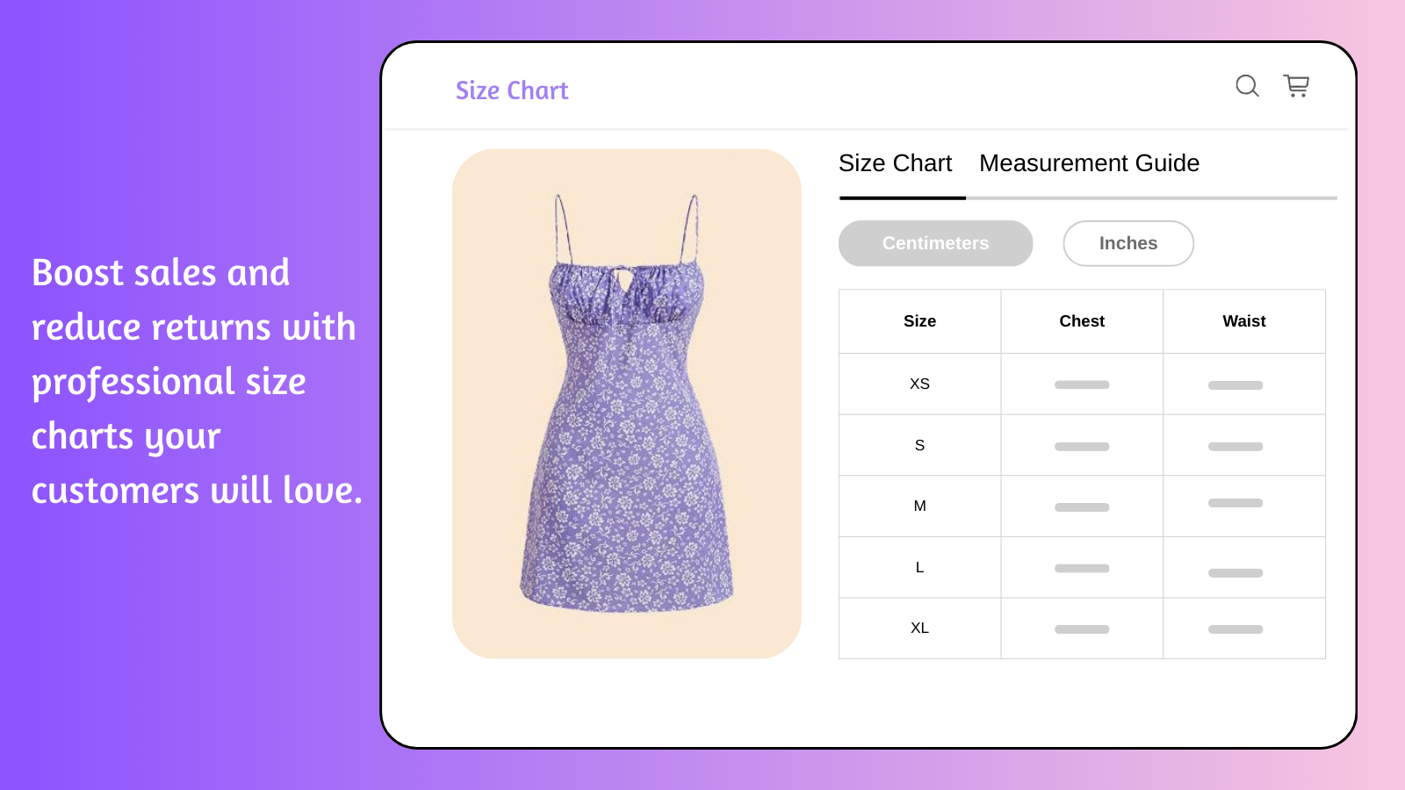Click the Chest column header
Screen dimensions: 1405x790
coord(1082,321)
